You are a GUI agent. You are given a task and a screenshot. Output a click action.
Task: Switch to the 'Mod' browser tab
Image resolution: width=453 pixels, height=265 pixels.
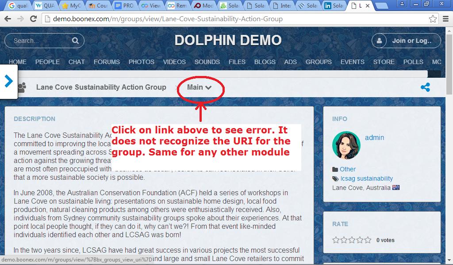[203, 5]
